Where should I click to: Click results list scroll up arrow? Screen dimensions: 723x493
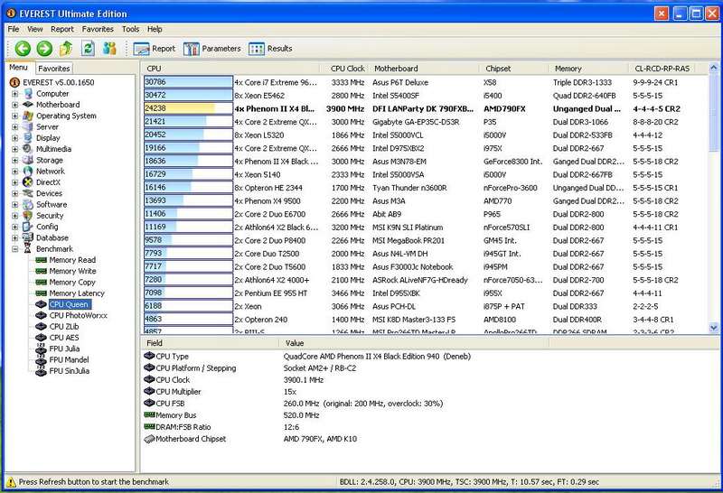(713, 69)
